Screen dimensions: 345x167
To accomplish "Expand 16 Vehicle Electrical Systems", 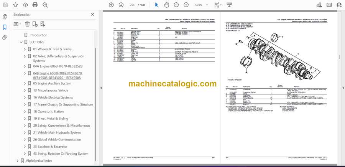I will tap(25, 98).
